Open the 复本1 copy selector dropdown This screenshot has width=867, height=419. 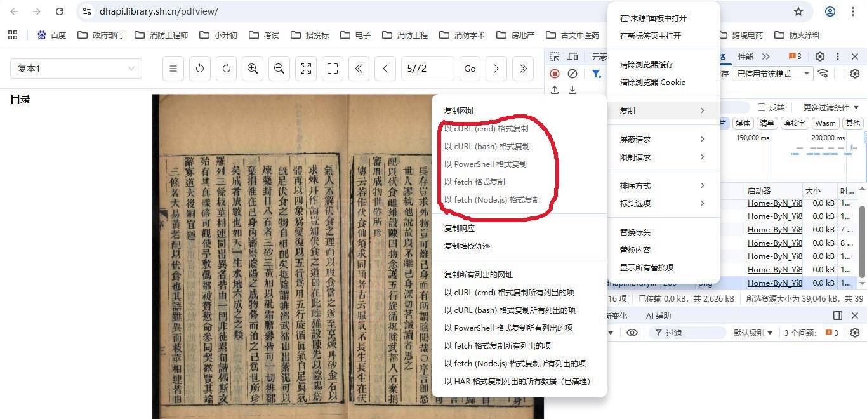click(x=76, y=69)
